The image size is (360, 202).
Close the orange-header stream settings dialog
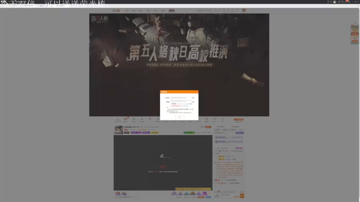[197, 92]
